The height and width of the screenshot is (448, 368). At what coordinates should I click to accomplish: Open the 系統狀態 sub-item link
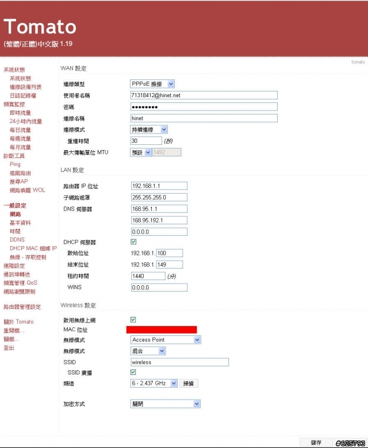click(x=20, y=78)
